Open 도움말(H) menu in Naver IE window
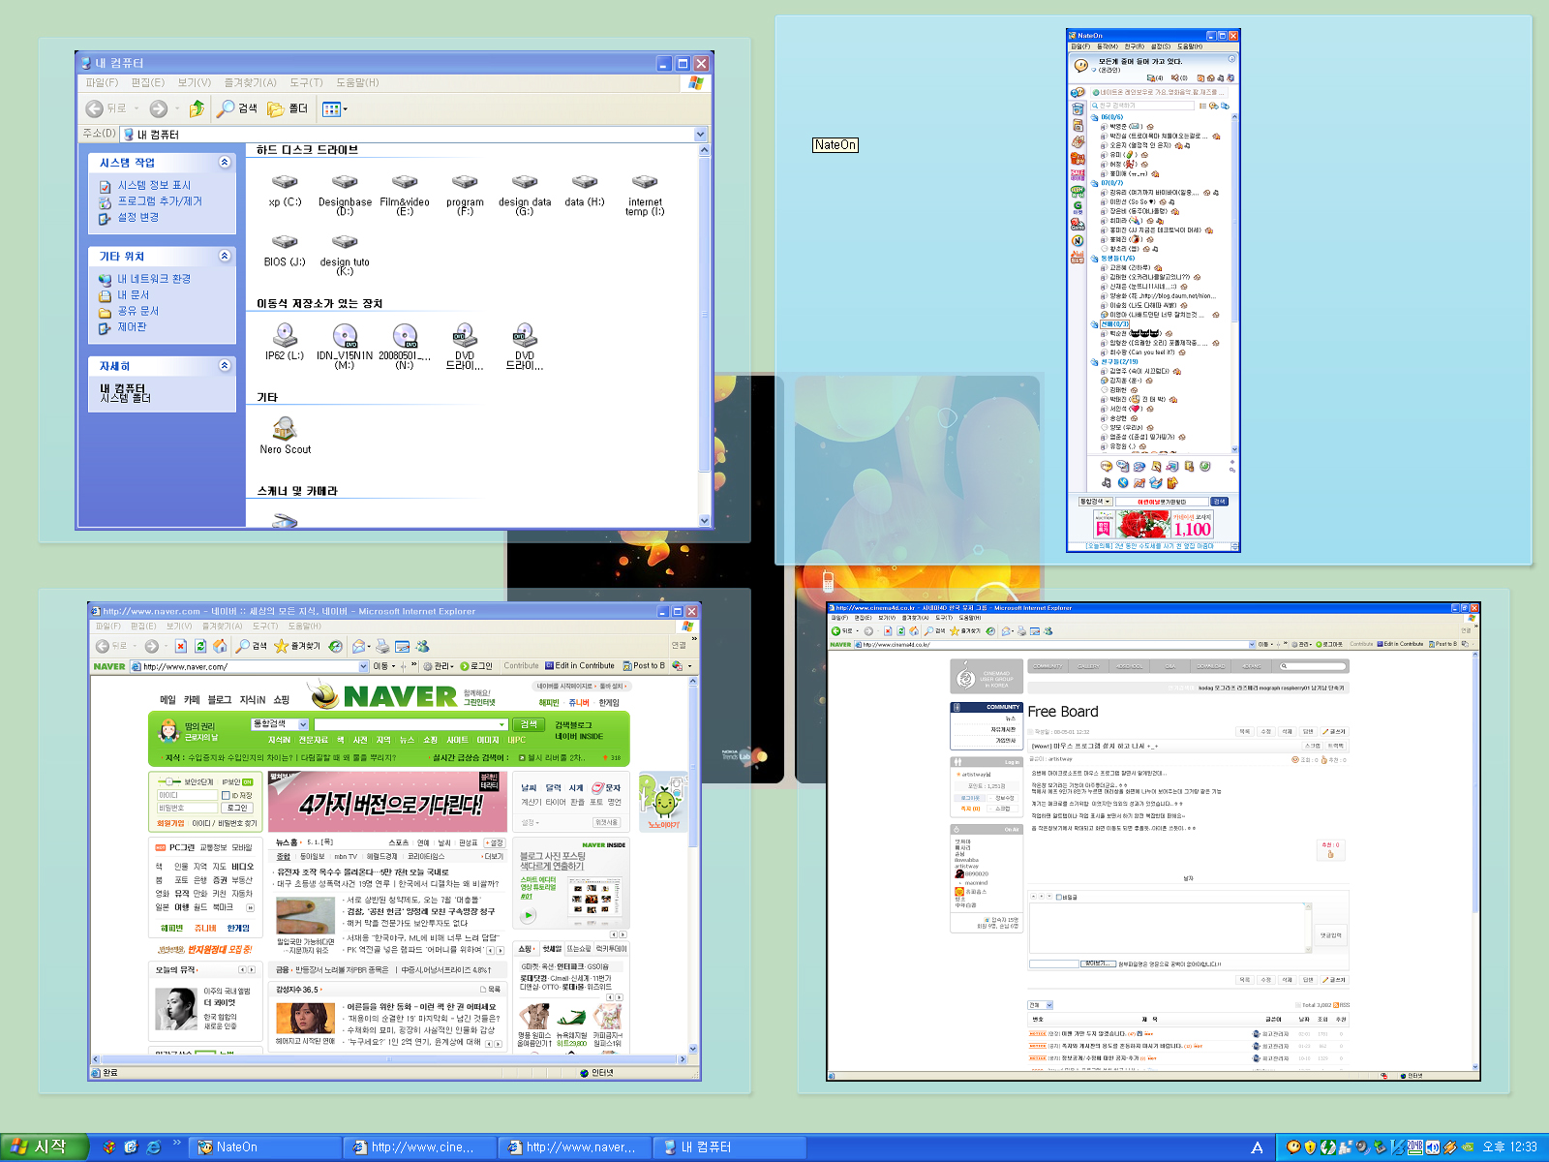1549x1162 pixels. pos(305,627)
